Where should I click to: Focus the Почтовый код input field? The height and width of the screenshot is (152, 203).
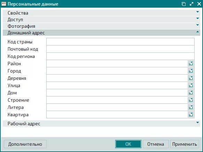tap(120, 49)
